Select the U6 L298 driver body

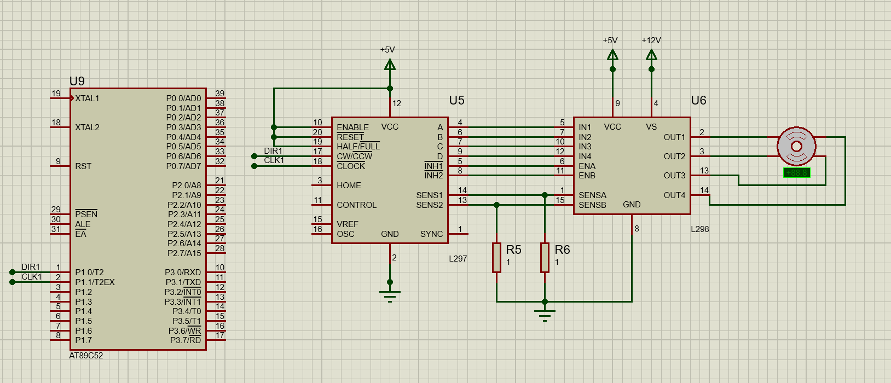632,164
